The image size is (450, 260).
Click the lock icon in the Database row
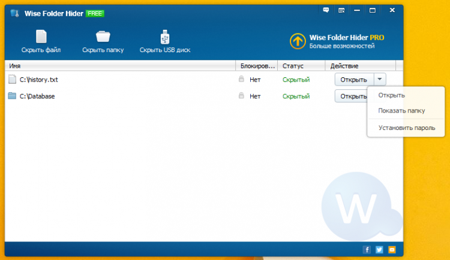click(241, 95)
